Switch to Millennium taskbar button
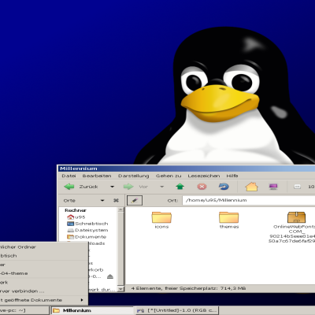315x315 pixels. [x=92, y=310]
